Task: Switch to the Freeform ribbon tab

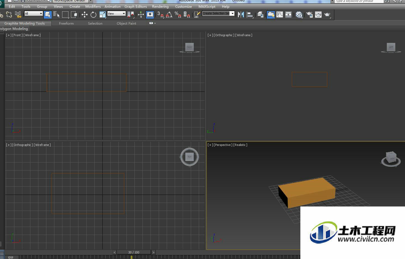Action: [66, 23]
